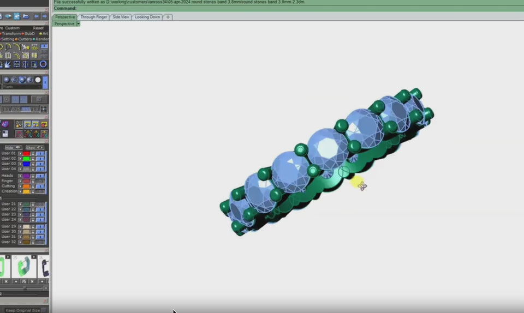
Task: Click the open folder icon in top toolbar
Action: coord(26,16)
